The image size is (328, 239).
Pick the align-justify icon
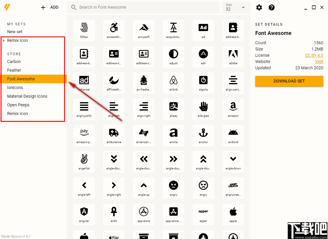click(84, 109)
